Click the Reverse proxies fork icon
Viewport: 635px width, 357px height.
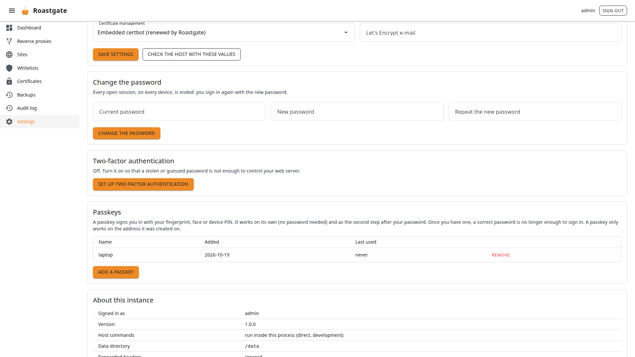tap(9, 41)
